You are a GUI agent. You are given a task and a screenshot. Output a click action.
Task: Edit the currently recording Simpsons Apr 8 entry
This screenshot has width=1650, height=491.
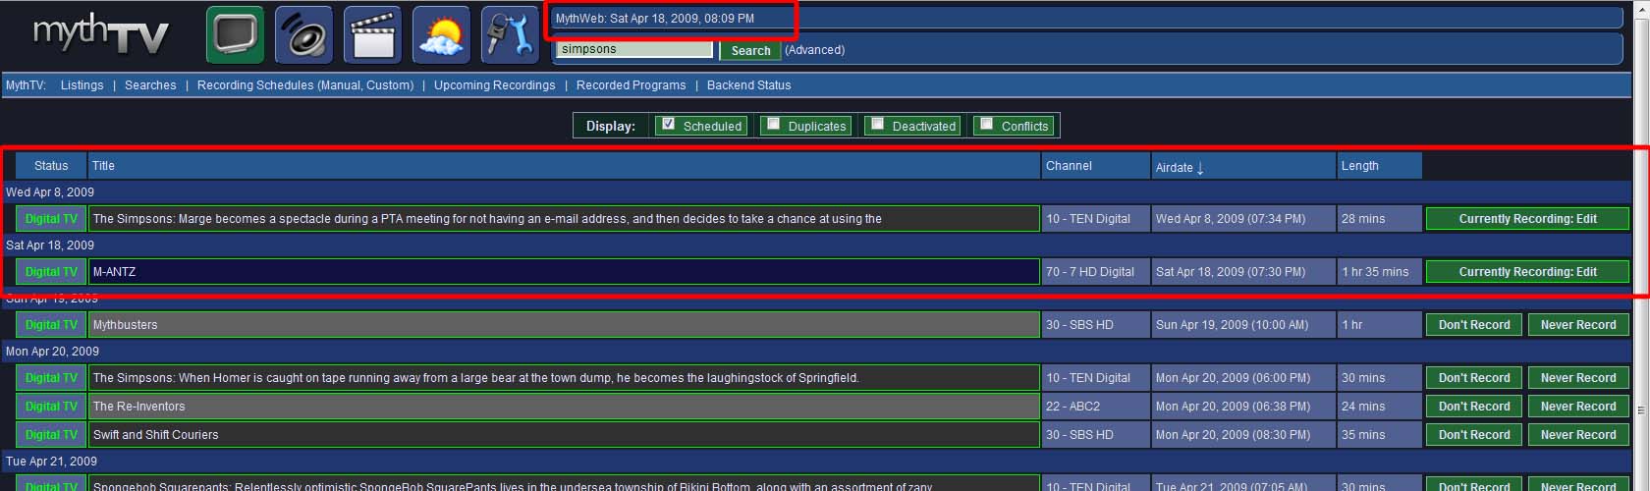click(1527, 219)
